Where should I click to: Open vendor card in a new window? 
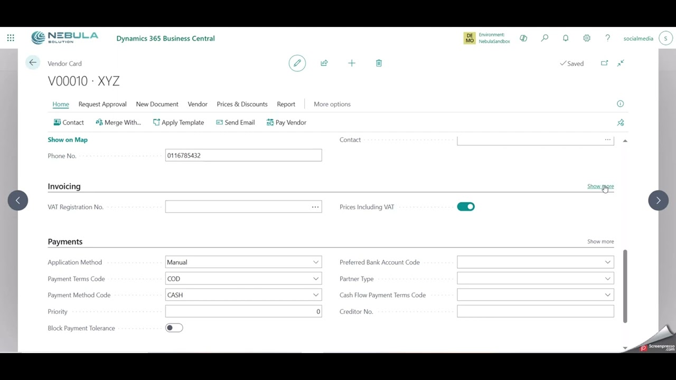(x=604, y=63)
